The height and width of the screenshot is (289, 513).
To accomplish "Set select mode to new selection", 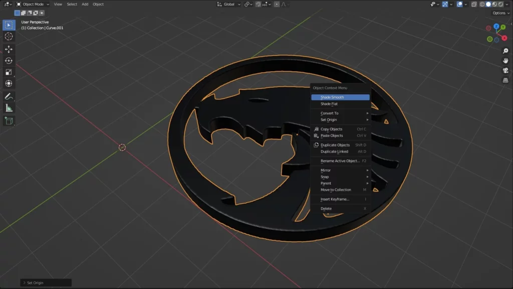I will click(17, 13).
